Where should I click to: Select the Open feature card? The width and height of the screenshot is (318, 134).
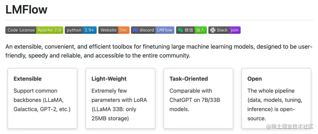point(276,98)
